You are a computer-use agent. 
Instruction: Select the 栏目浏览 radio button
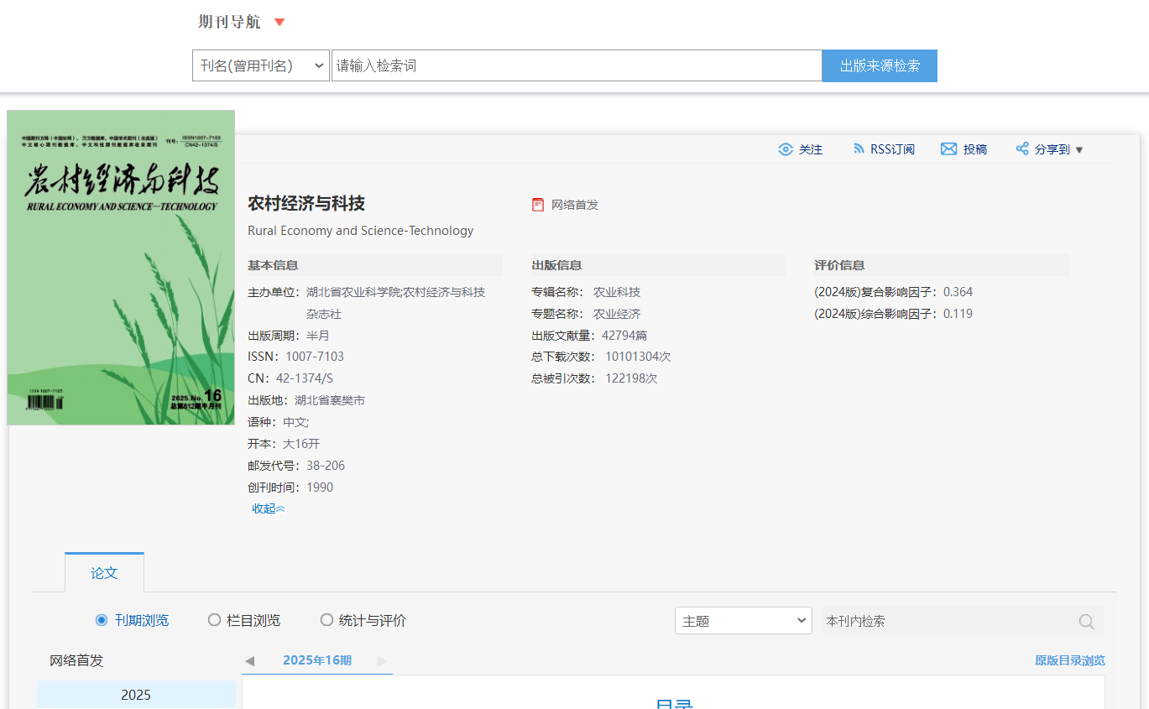tap(214, 620)
